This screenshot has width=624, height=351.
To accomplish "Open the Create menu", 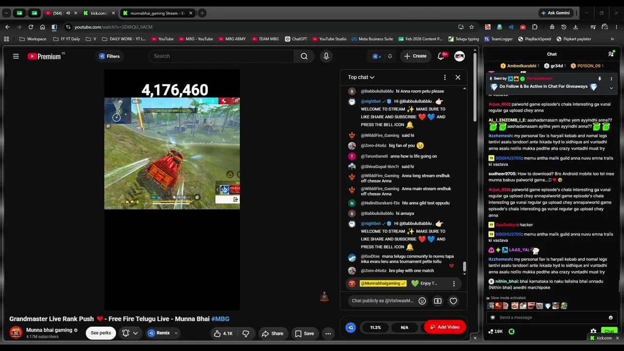I will coord(415,56).
